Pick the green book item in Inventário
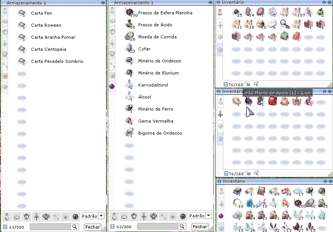The height and width of the screenshot is (232, 333). coord(237,191)
